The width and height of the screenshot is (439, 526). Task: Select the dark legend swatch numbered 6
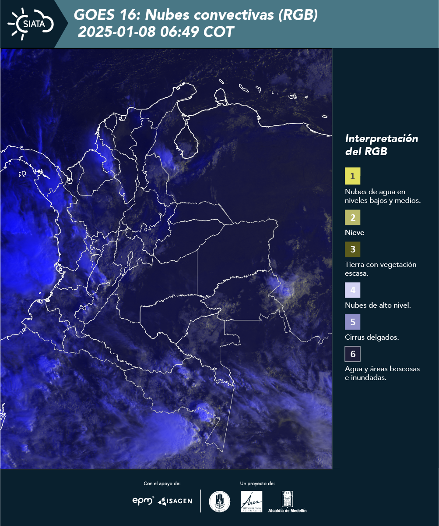352,354
